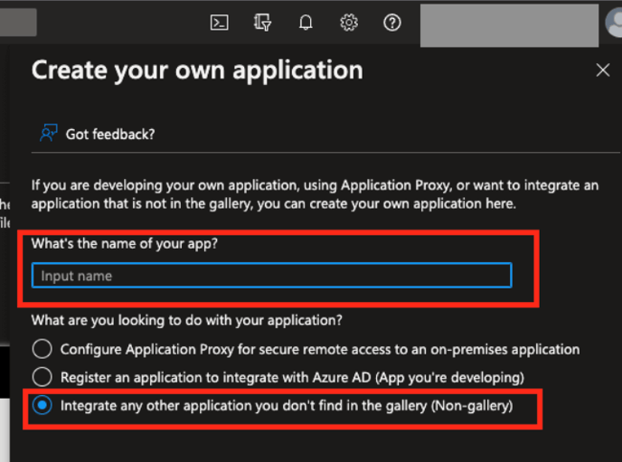Open the Got feedback? link

(x=110, y=134)
